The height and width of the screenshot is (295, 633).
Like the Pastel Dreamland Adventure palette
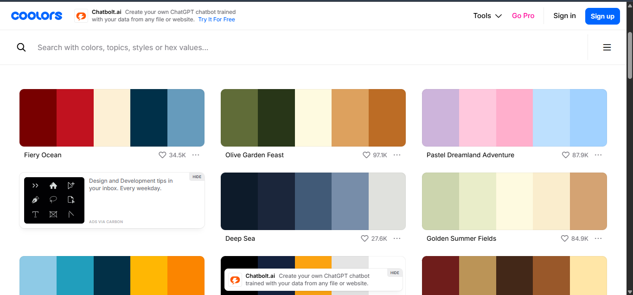tap(565, 155)
